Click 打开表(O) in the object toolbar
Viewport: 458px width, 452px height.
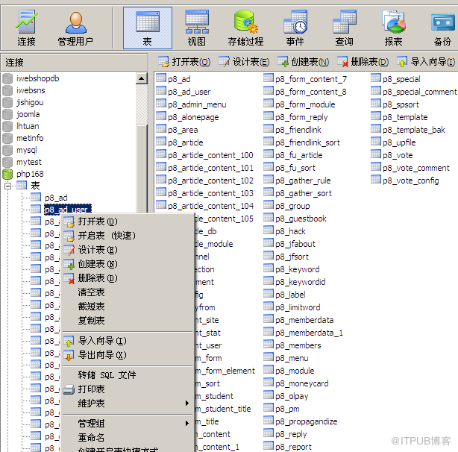click(184, 62)
